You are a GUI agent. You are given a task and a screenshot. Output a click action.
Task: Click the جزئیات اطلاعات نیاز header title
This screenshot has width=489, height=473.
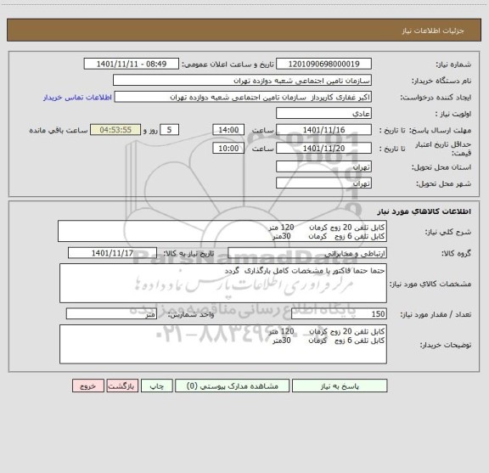coord(433,31)
